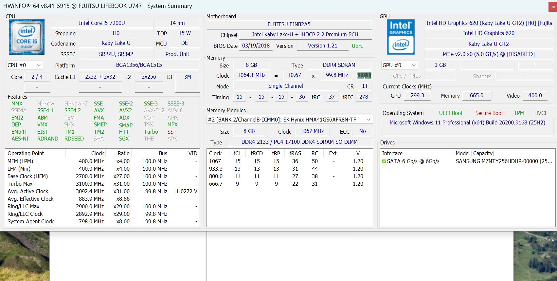Open the GPU #0 selector dropdown

[400, 65]
